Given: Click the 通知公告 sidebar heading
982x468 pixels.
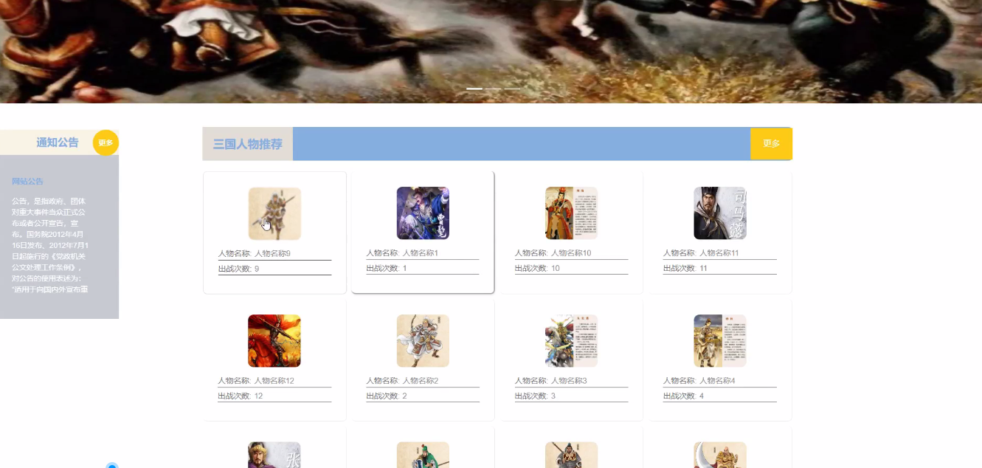Looking at the screenshot, I should 58,142.
